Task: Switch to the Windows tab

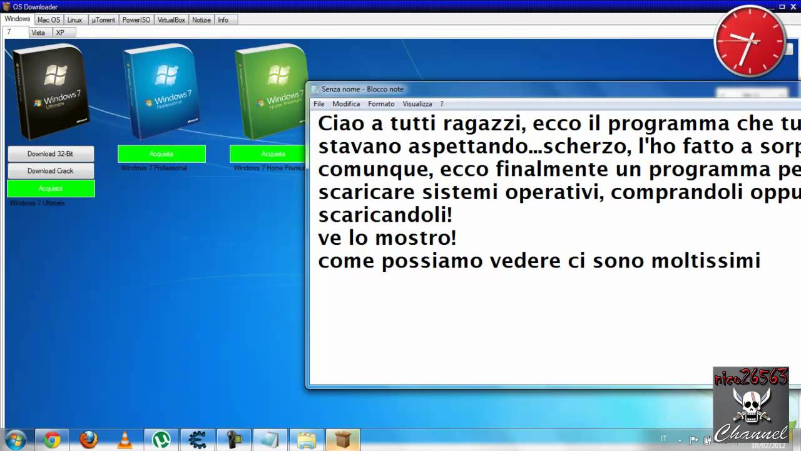Action: point(18,19)
